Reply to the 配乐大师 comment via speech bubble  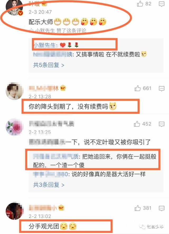[x=162, y=4]
